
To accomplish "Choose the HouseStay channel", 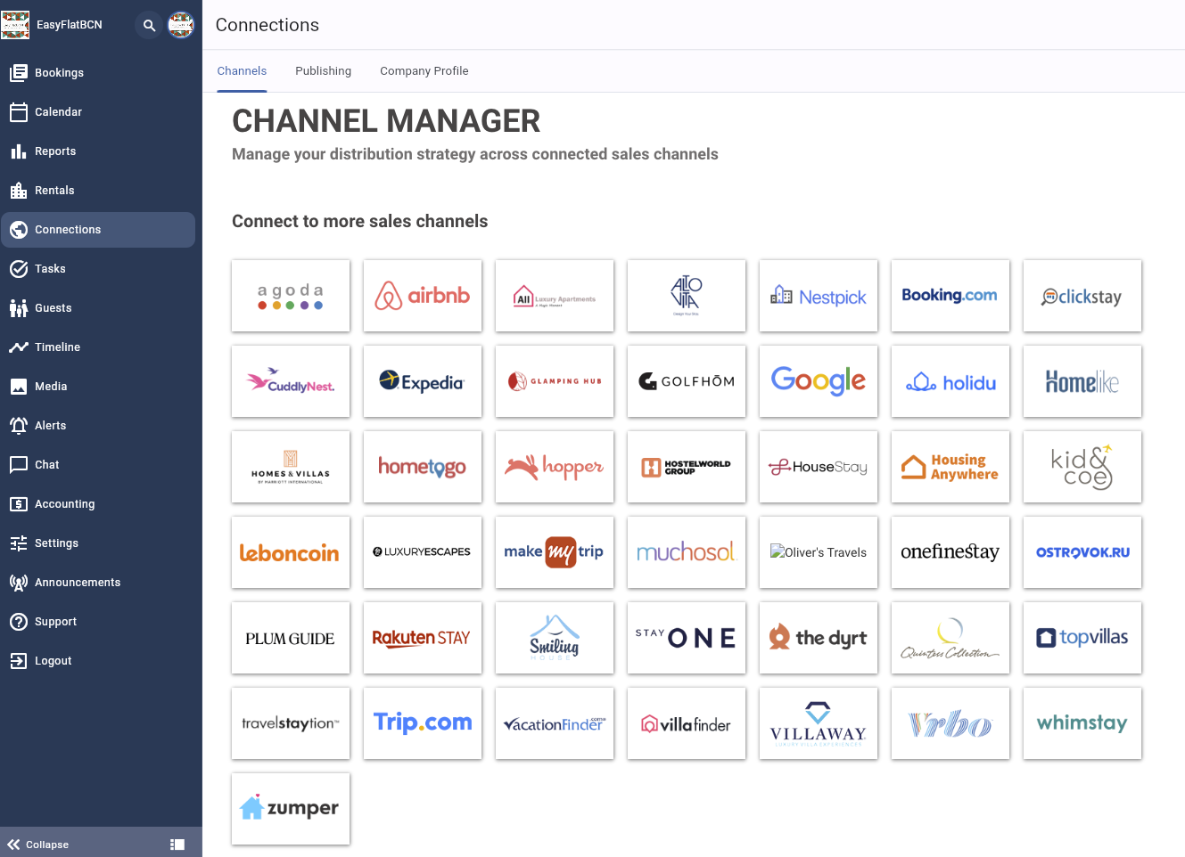I will point(819,467).
